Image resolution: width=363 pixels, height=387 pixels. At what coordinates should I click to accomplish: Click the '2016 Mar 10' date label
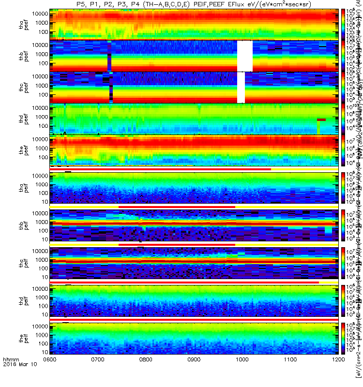[x=20, y=364]
